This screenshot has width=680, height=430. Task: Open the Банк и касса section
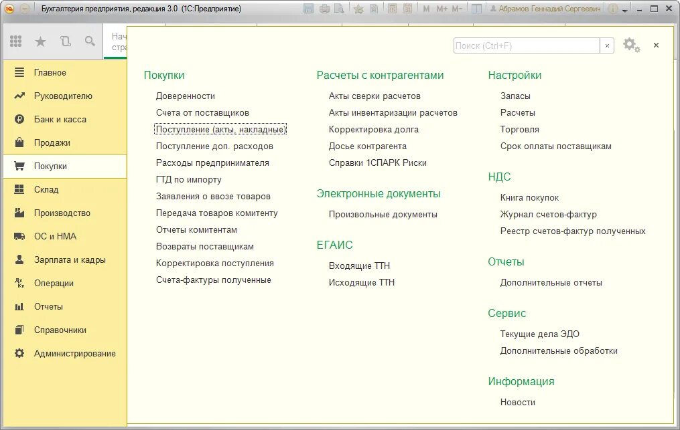tap(65, 119)
